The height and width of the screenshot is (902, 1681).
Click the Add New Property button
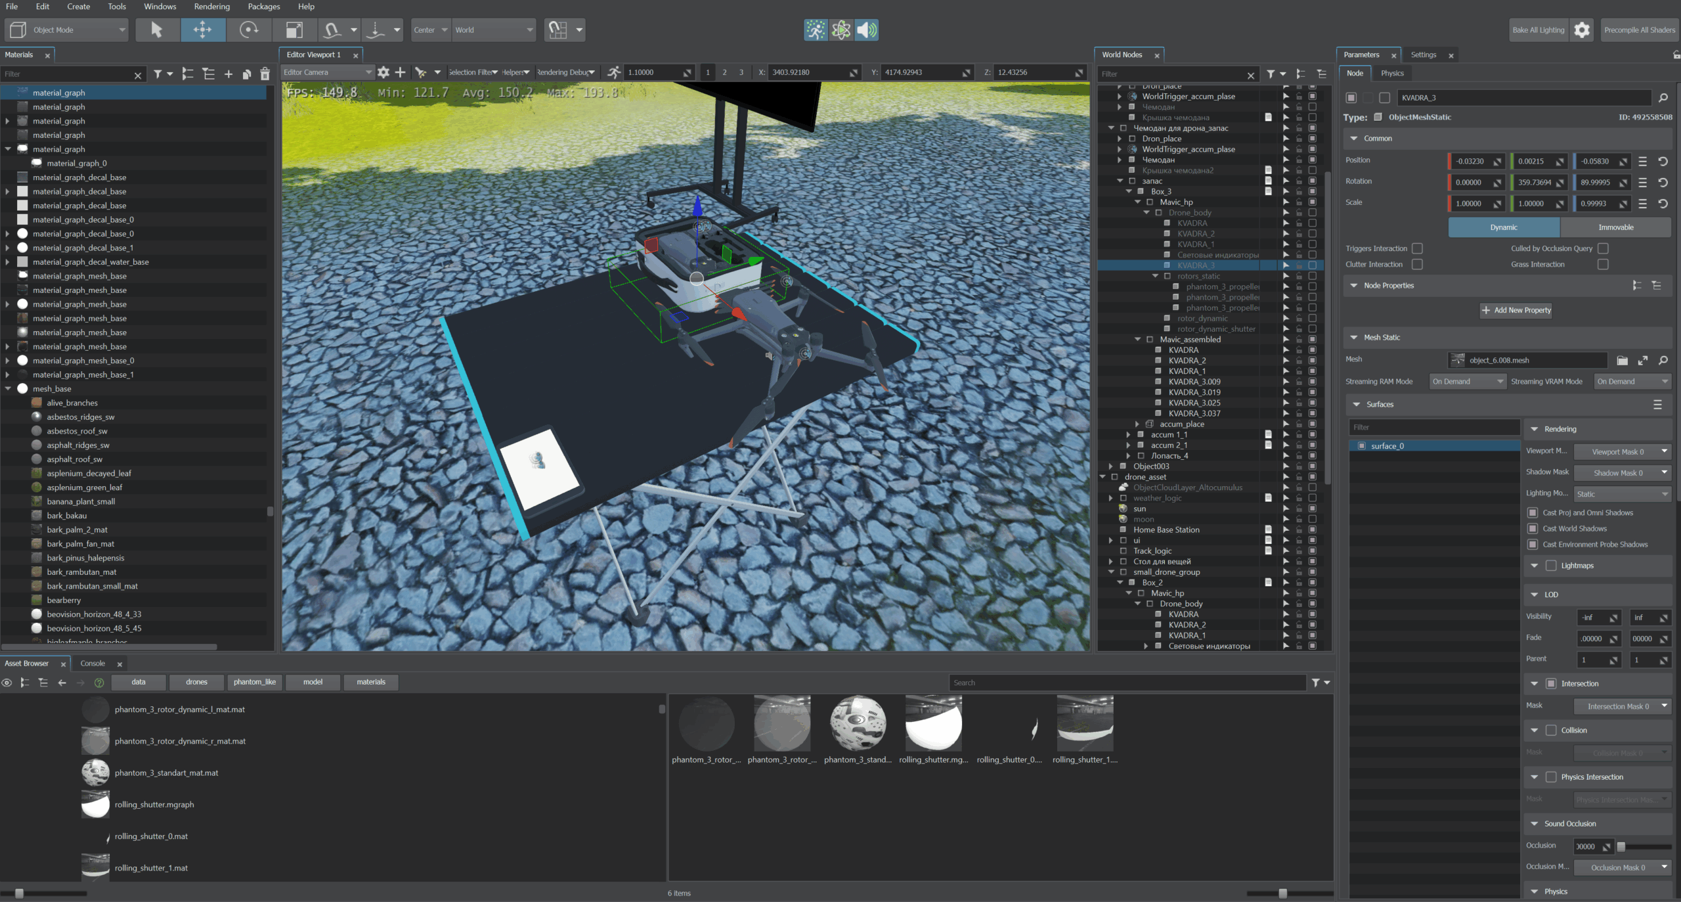point(1516,310)
